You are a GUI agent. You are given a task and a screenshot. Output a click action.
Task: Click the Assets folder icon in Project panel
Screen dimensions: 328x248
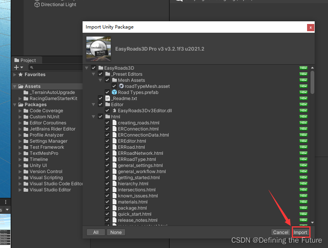[x=21, y=86]
